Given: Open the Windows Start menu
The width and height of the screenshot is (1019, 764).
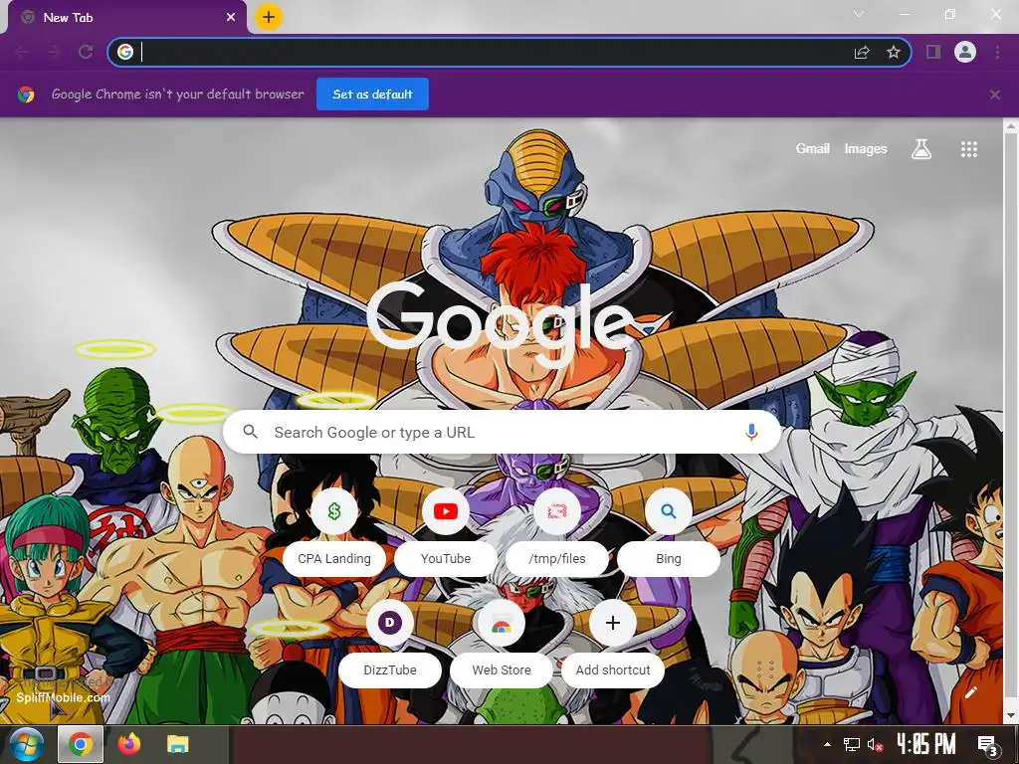Looking at the screenshot, I should (27, 744).
